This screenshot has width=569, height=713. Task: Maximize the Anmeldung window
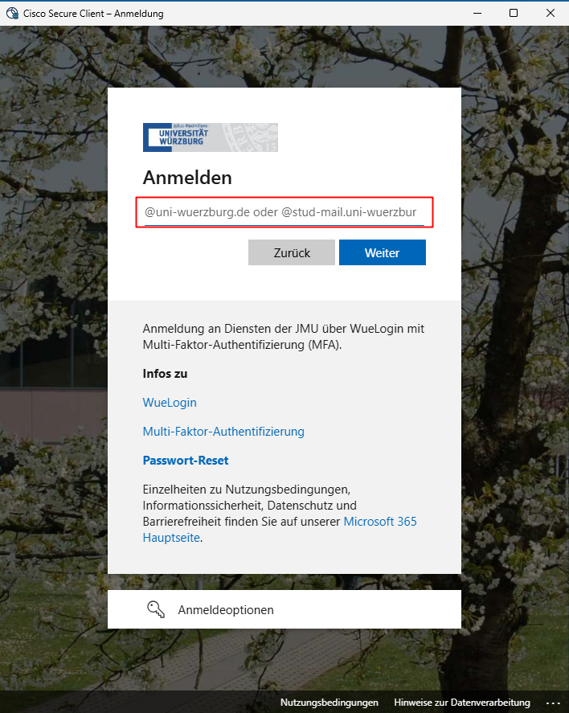click(514, 13)
